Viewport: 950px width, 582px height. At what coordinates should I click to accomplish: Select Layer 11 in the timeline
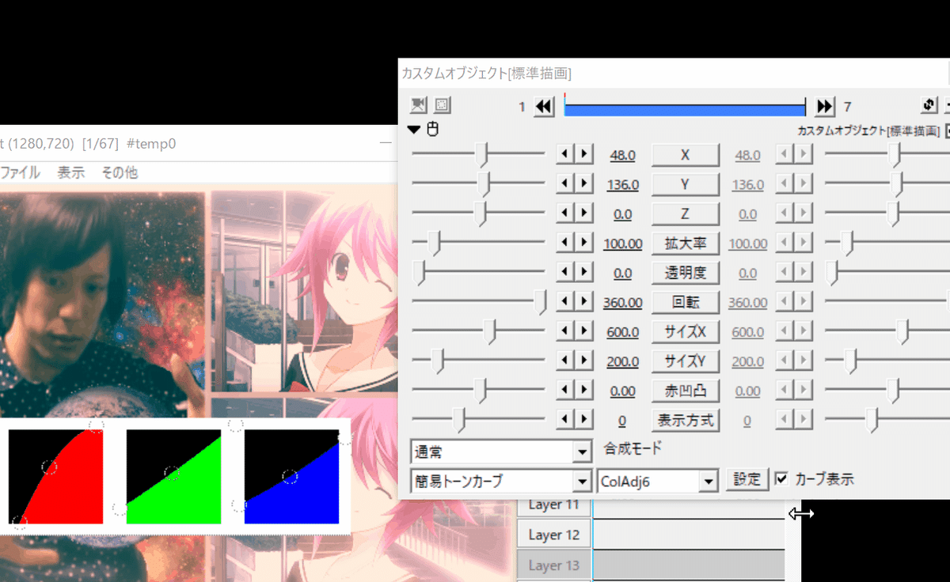coord(553,505)
